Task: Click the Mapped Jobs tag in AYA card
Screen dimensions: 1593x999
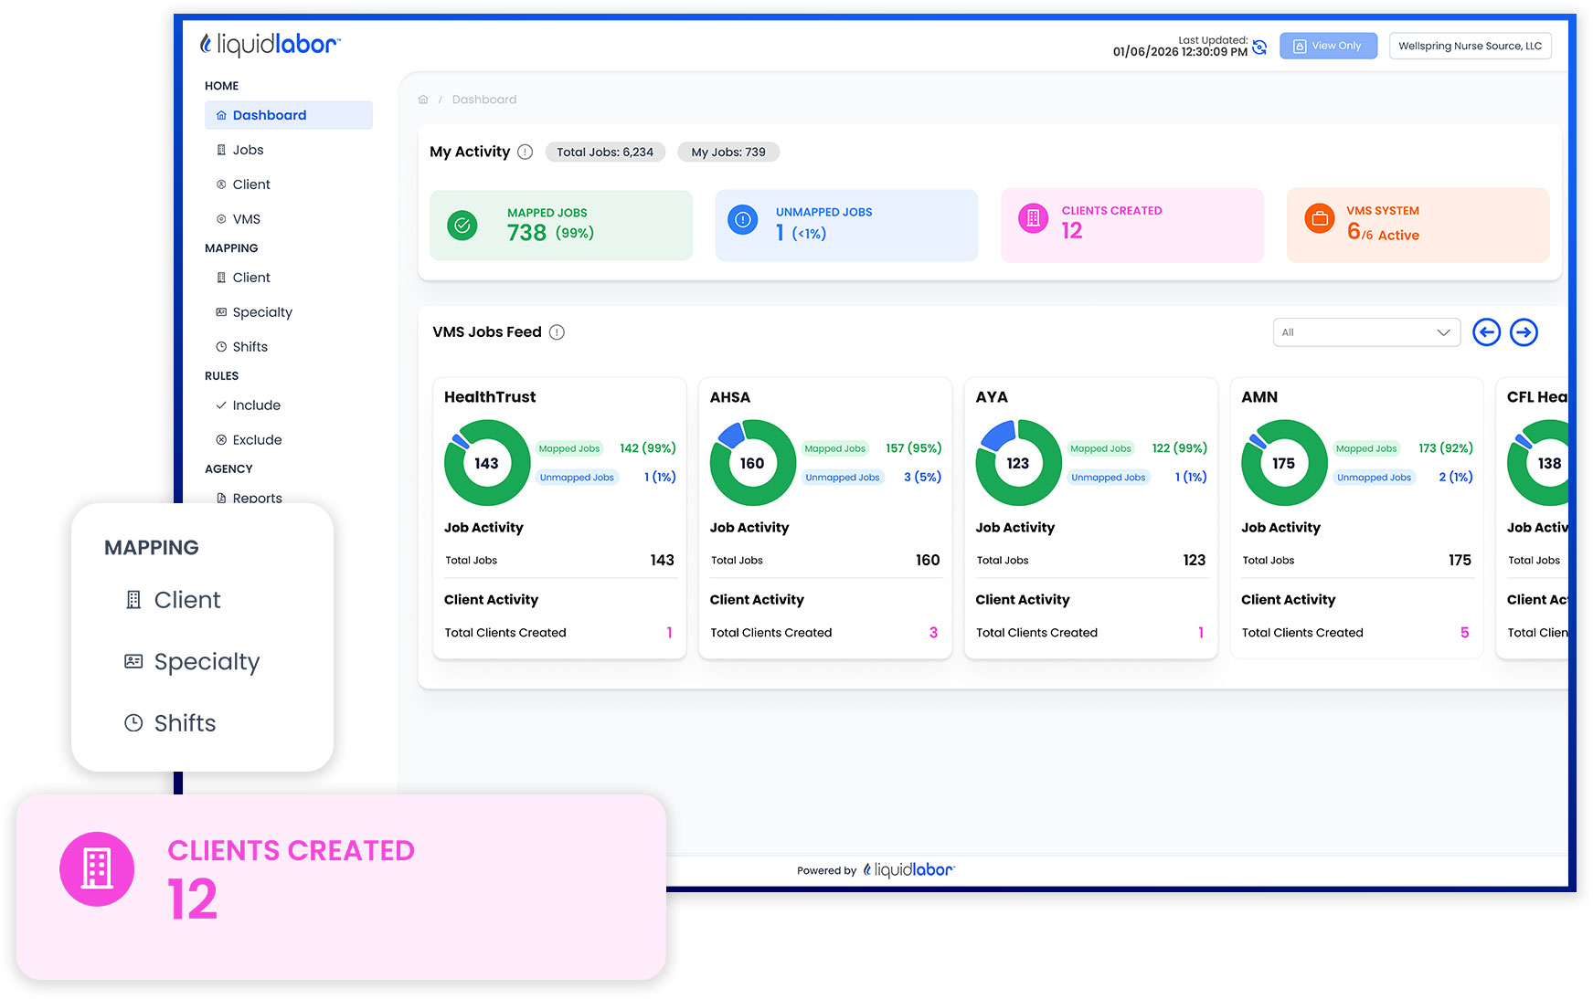Action: [x=1101, y=448]
